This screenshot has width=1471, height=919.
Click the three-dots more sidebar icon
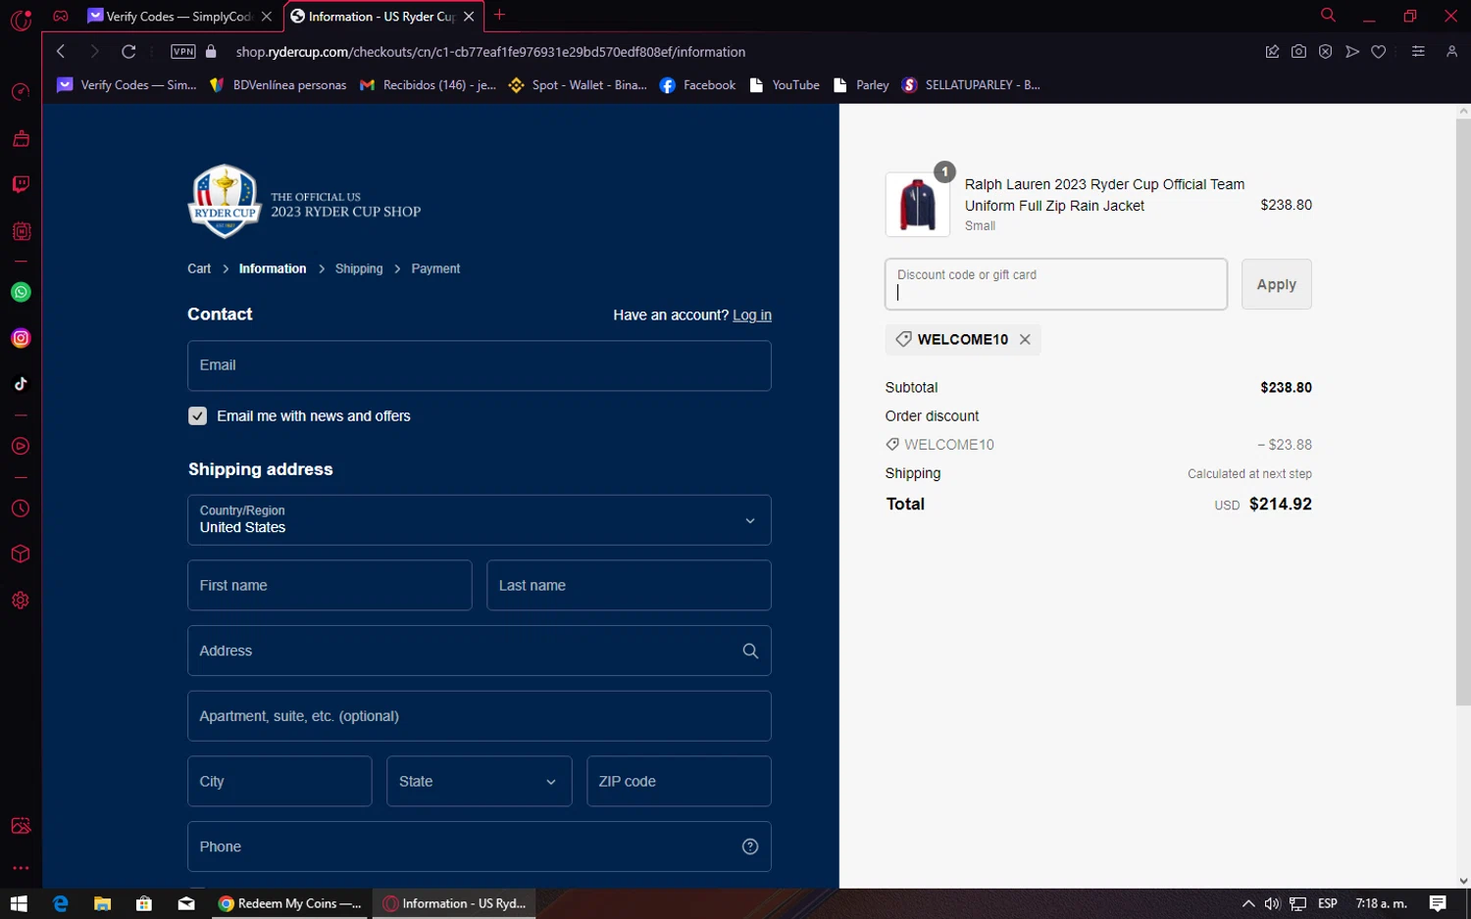pyautogui.click(x=21, y=868)
